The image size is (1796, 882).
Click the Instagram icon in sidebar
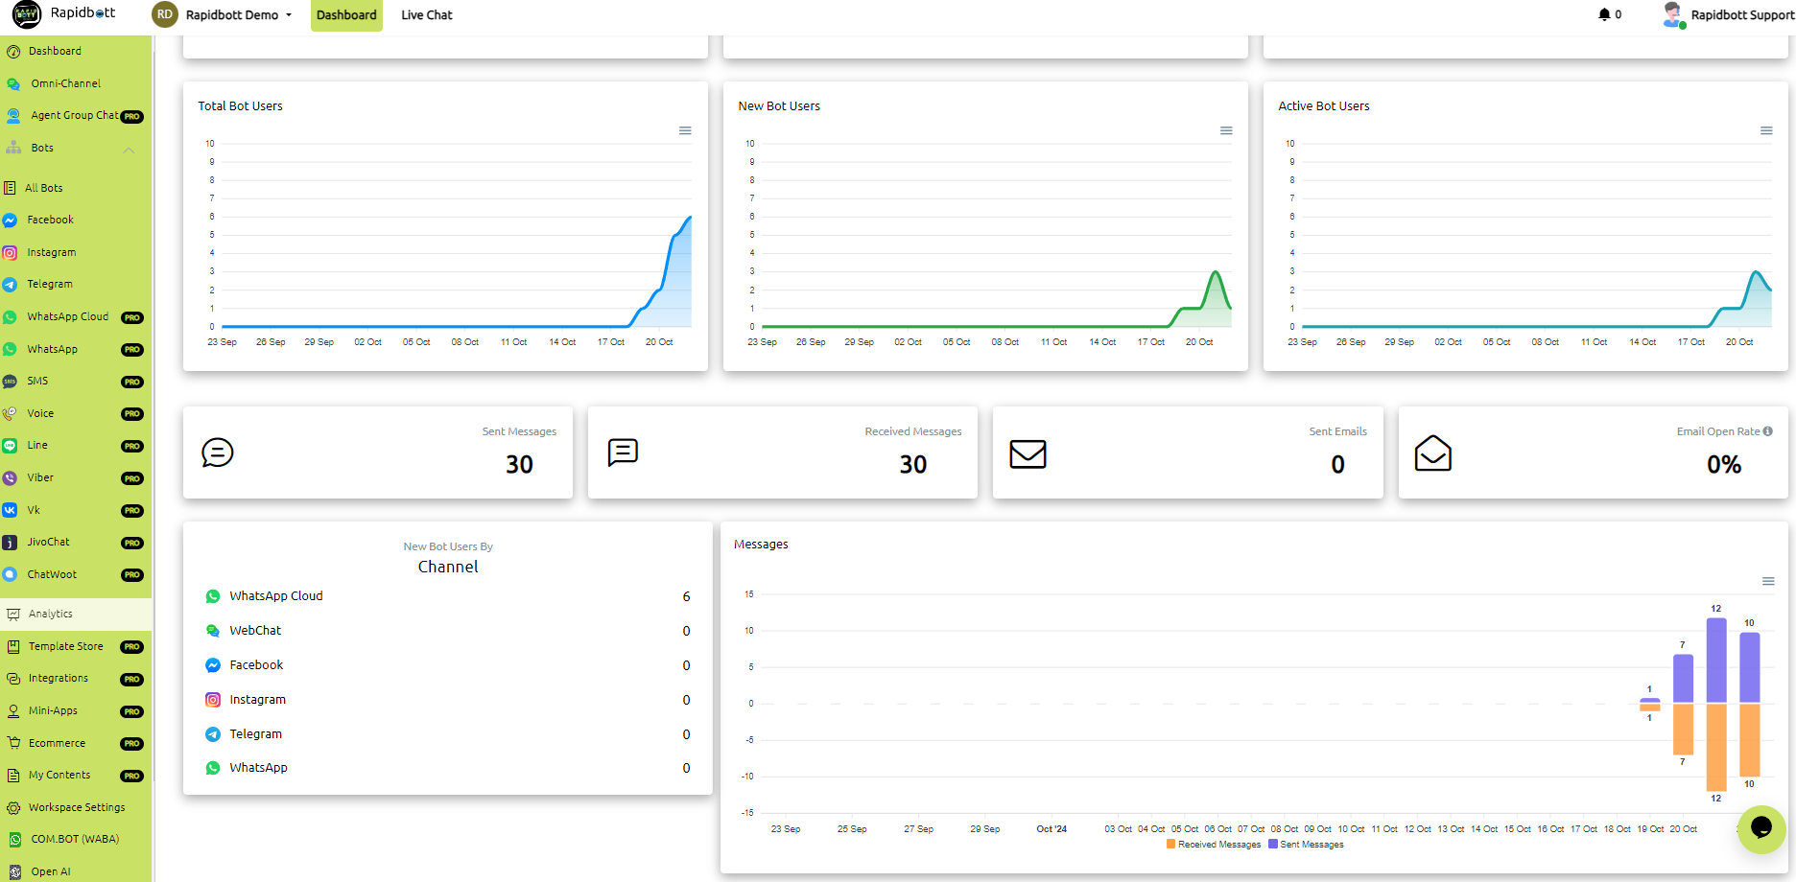(x=11, y=253)
